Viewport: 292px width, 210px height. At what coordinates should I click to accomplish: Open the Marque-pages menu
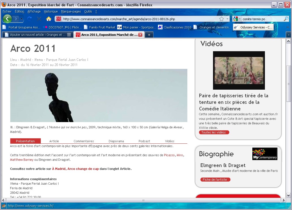pyautogui.click(x=71, y=11)
